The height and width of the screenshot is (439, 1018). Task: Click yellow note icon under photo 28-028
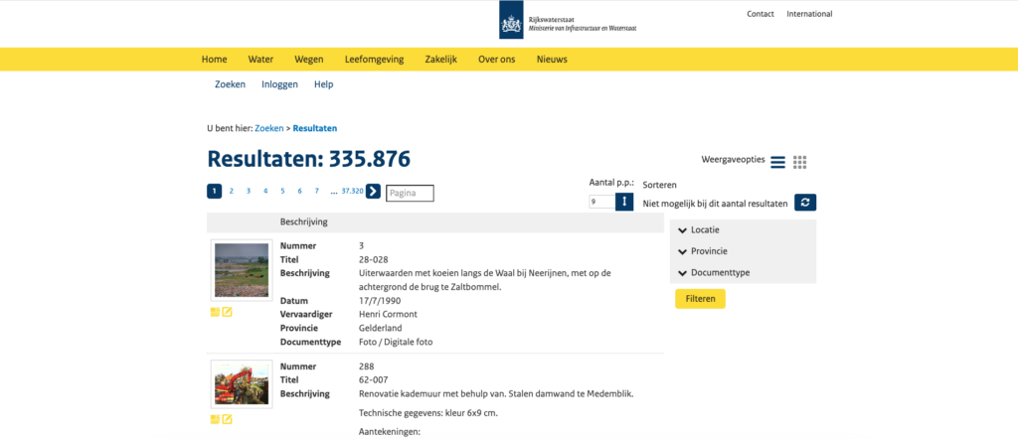click(216, 312)
